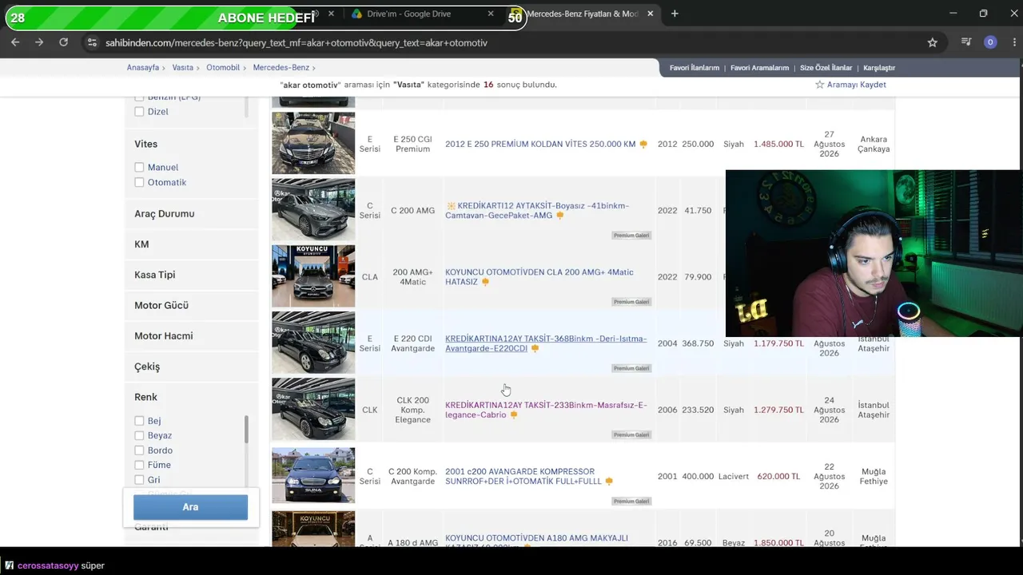Open the CLK 200 Komp. Elegance car thumbnail
This screenshot has height=575, width=1023.
point(313,409)
